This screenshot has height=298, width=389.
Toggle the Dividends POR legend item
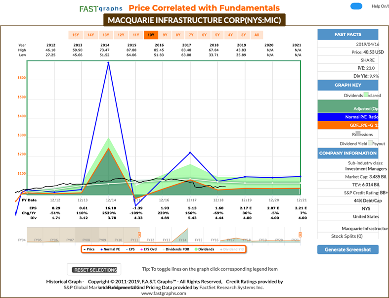[x=176, y=249]
